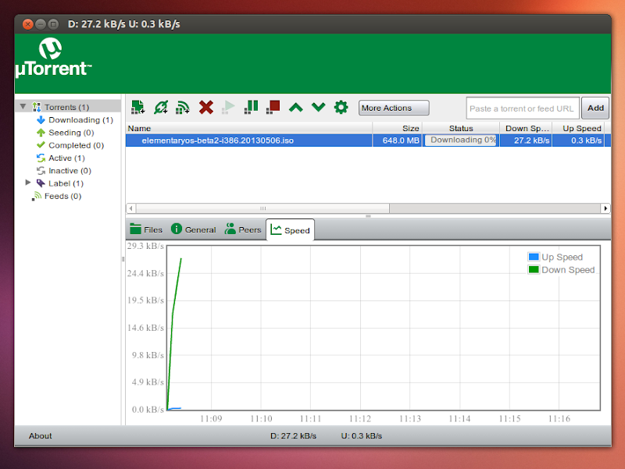The image size is (625, 469).
Task: Click the Add Torrent from URL icon
Action: (161, 107)
